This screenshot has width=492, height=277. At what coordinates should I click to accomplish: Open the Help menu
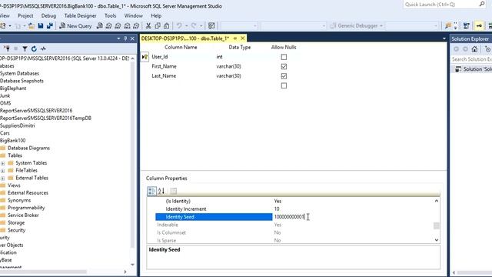click(156, 15)
